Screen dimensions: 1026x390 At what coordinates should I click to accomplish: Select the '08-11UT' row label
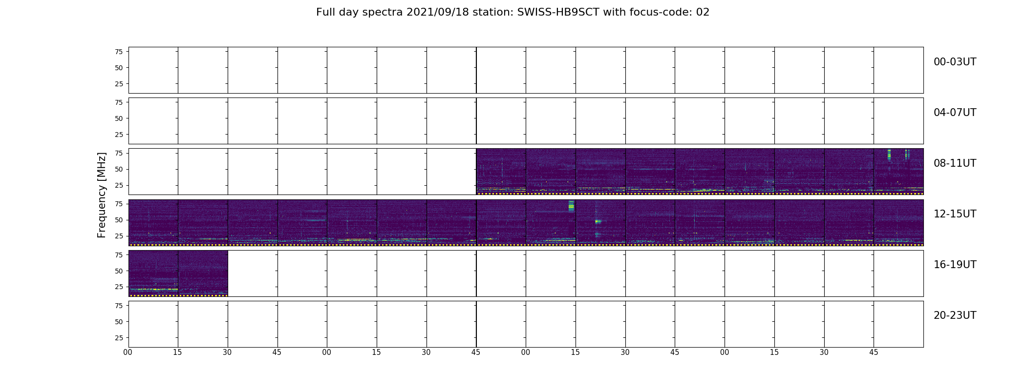point(955,163)
